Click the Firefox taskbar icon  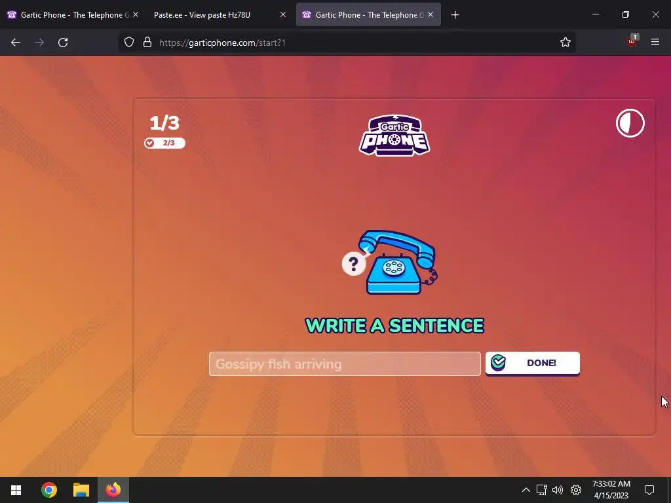(x=113, y=490)
